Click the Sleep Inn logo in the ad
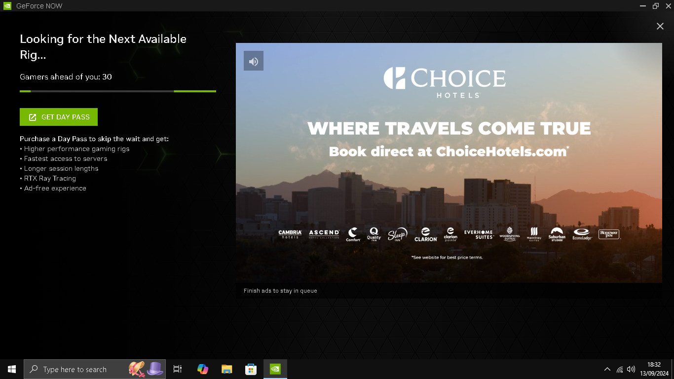 pos(398,235)
